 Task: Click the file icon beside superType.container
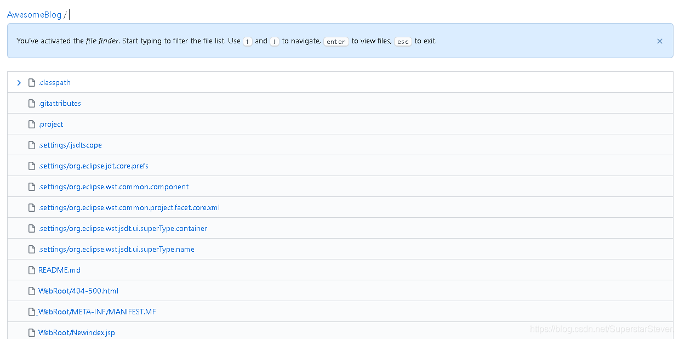pyautogui.click(x=32, y=229)
